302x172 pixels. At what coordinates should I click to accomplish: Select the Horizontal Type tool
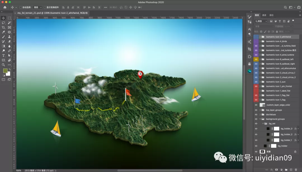click(3, 55)
